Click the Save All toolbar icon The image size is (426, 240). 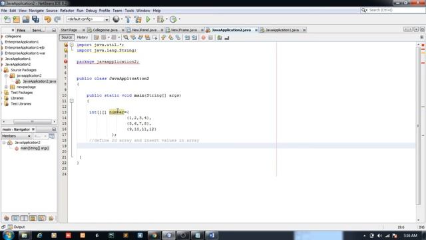(35, 19)
